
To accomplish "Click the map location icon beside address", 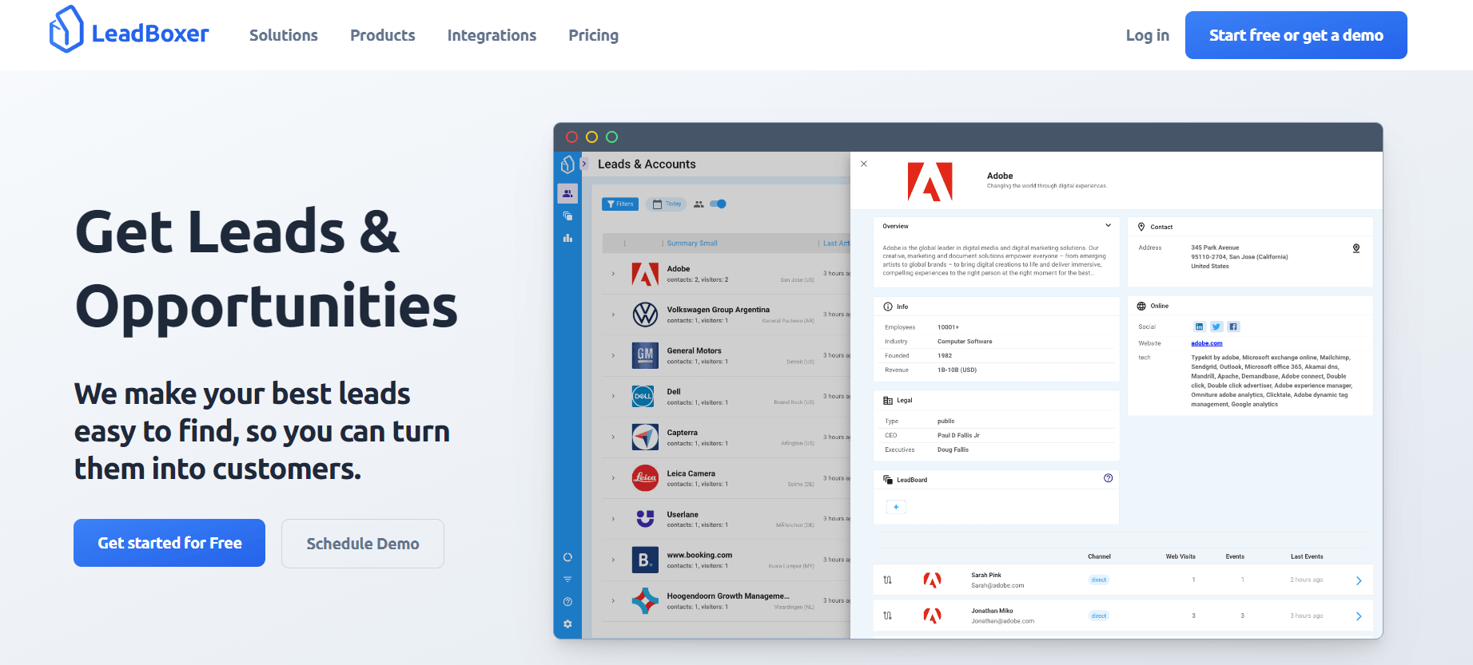I will tap(1356, 248).
